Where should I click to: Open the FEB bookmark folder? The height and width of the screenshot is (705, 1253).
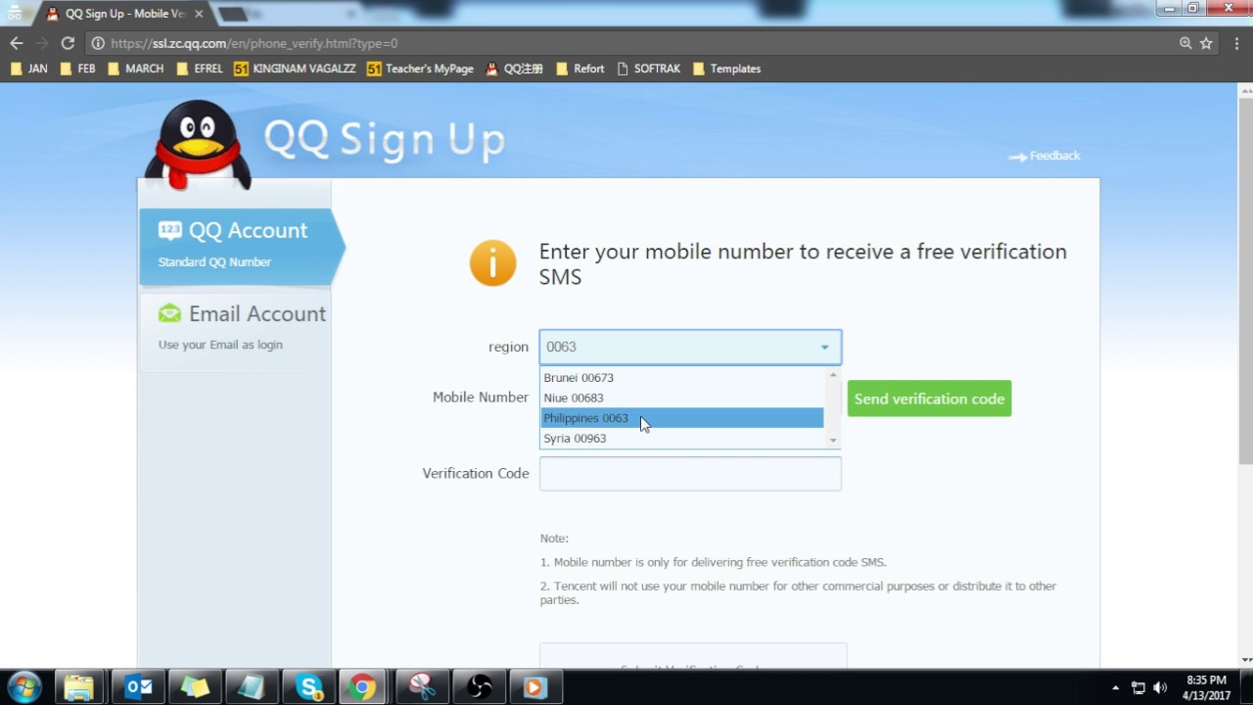coord(77,69)
